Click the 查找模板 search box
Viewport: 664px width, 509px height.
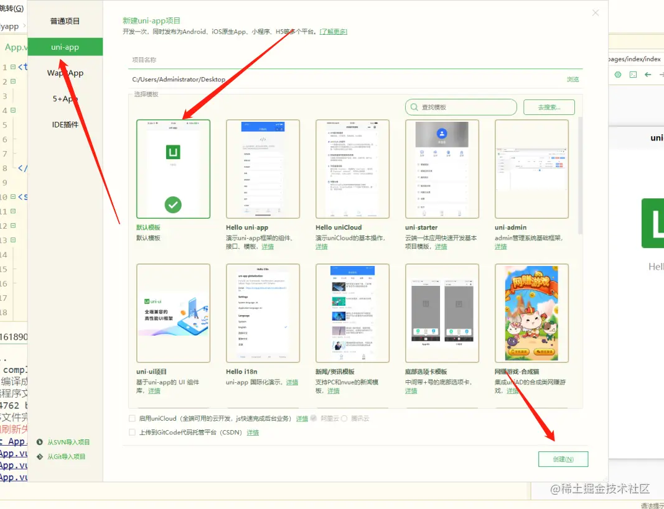click(x=461, y=108)
